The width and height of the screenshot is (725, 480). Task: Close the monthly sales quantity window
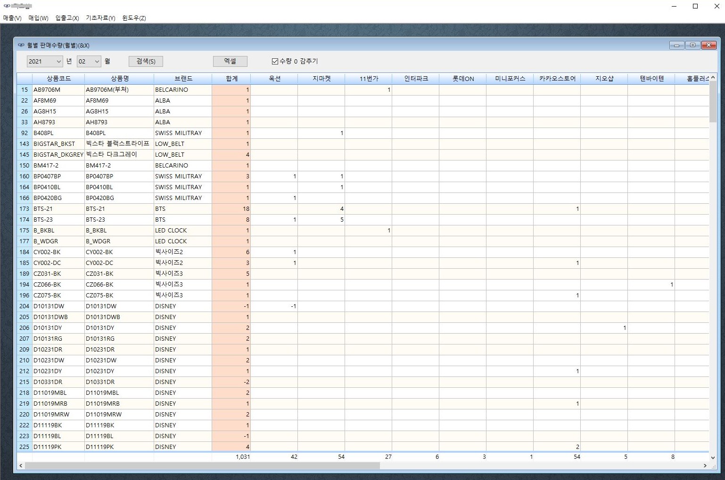click(x=709, y=45)
